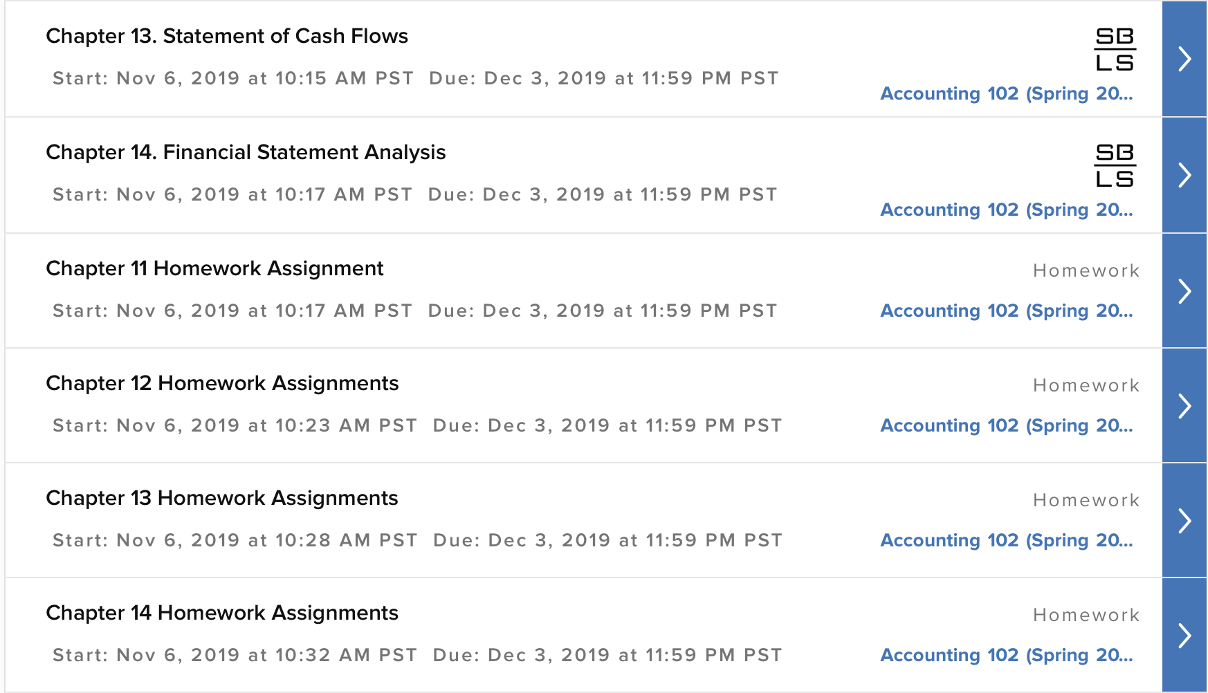Click the SBLS icon for Chapter 13
1208x693 pixels.
pos(1115,50)
